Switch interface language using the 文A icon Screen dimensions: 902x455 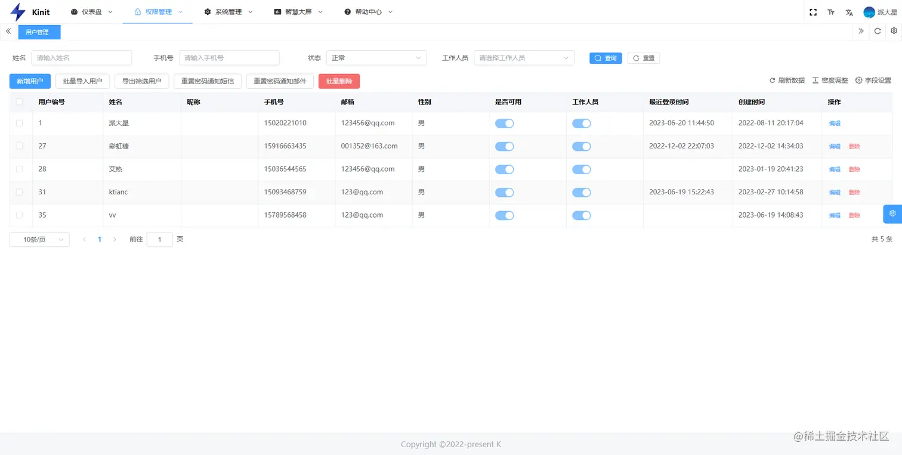[x=849, y=11]
